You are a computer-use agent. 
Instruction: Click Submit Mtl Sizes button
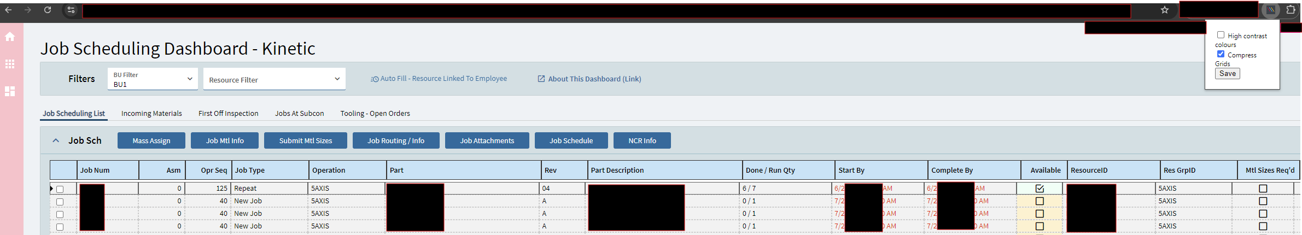pos(306,140)
